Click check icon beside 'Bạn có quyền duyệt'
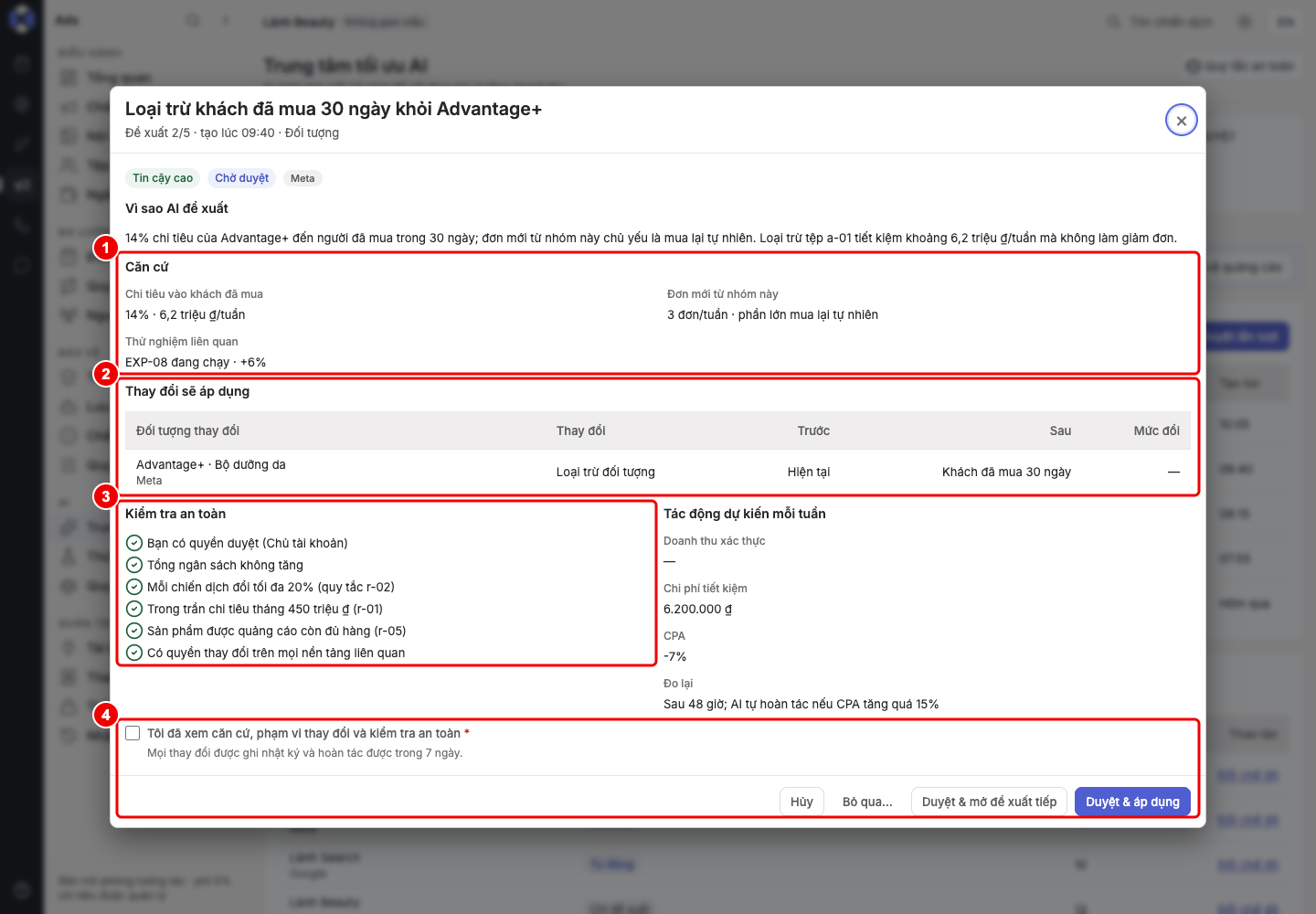 134,543
